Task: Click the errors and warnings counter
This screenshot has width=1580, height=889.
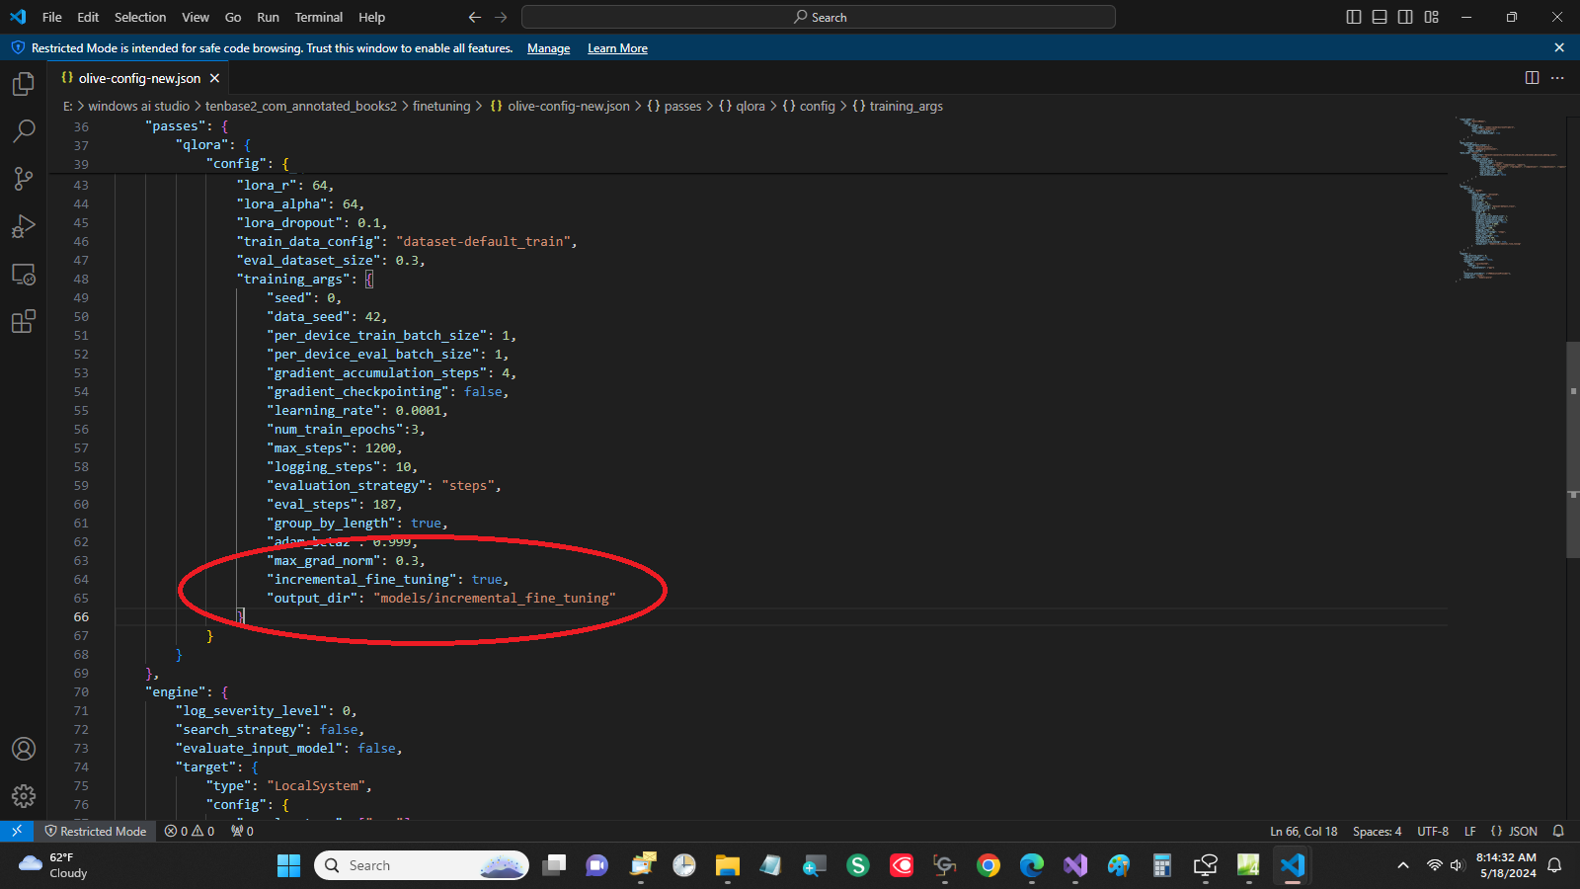Action: [x=189, y=831]
